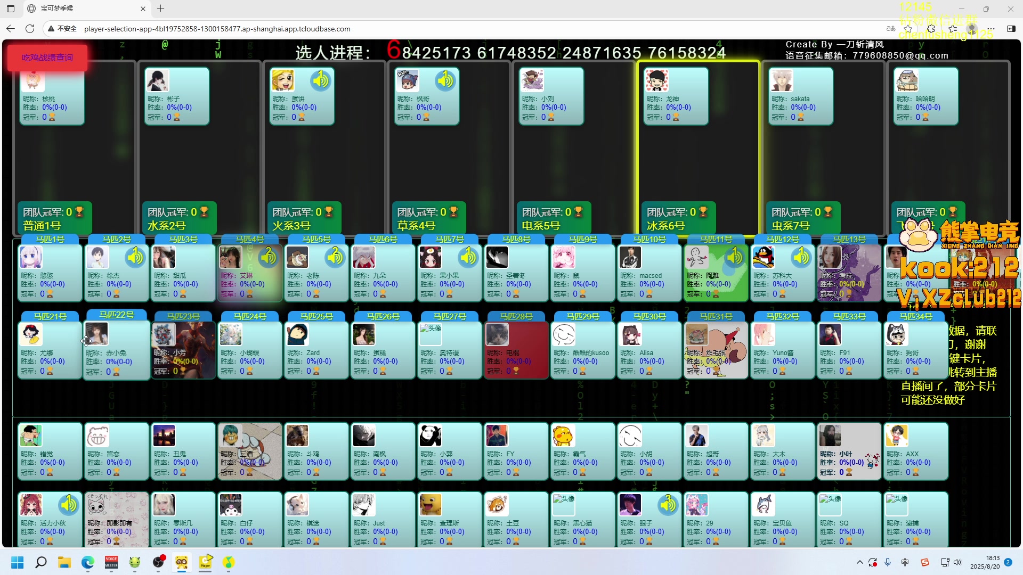The height and width of the screenshot is (575, 1023).
Task: Click 斗鸡 nickname text
Action: (x=313, y=454)
